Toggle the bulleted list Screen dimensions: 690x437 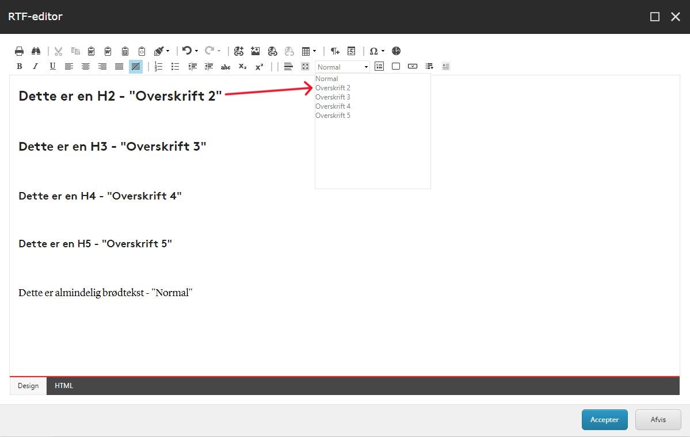pyautogui.click(x=175, y=66)
